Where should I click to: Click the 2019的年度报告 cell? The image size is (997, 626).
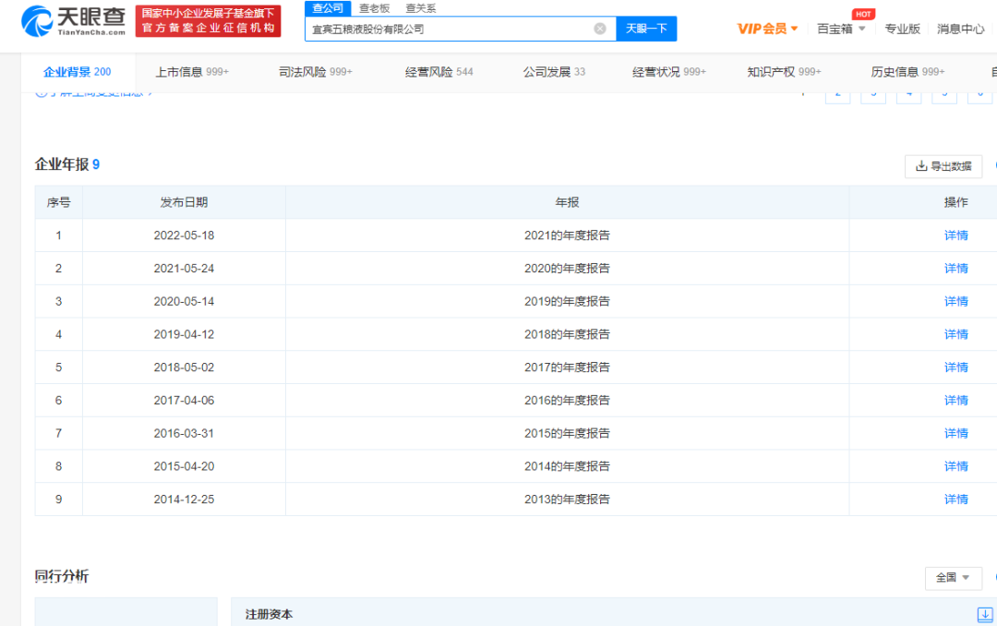click(567, 302)
